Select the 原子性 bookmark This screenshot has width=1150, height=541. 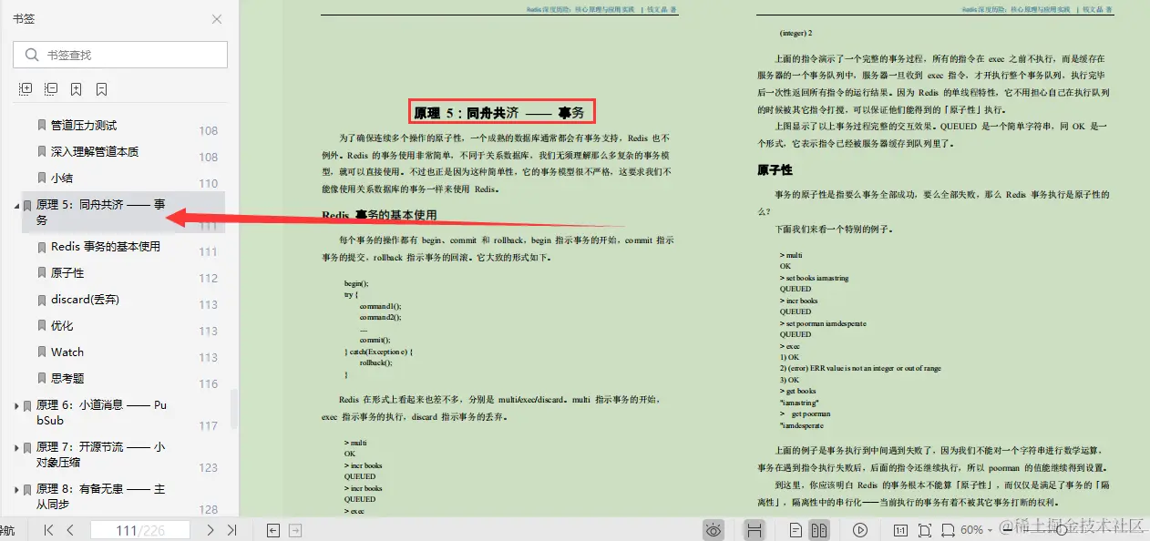pyautogui.click(x=70, y=272)
